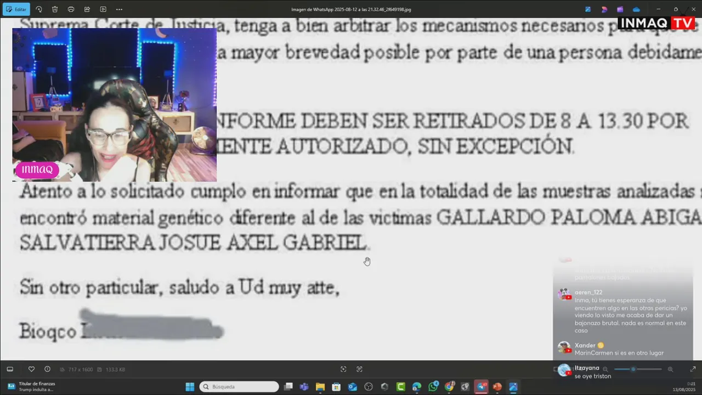702x395 pixels.
Task: Open File Explorer from the taskbar
Action: click(320, 387)
